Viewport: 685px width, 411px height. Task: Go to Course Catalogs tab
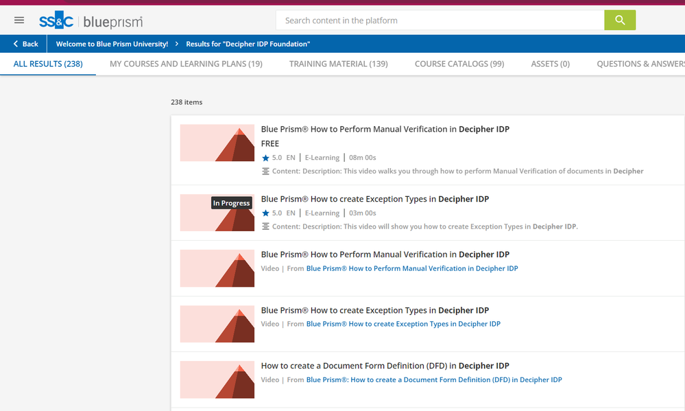pos(459,64)
